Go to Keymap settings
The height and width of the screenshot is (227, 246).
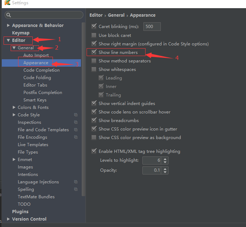[21, 33]
